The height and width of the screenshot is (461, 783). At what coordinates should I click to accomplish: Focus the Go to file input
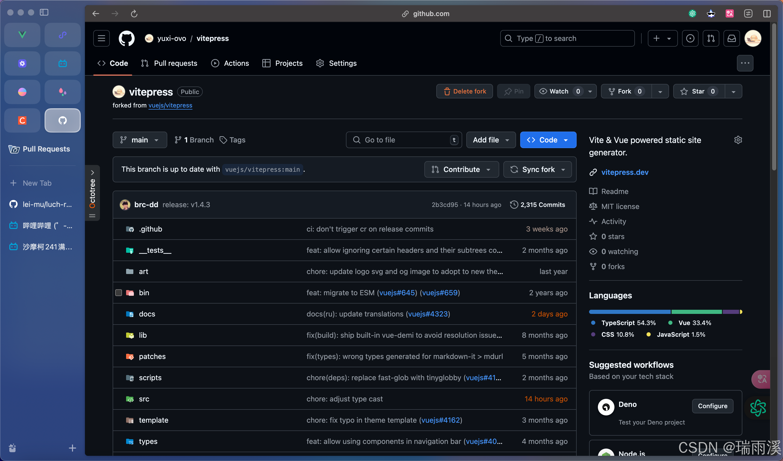pos(404,140)
